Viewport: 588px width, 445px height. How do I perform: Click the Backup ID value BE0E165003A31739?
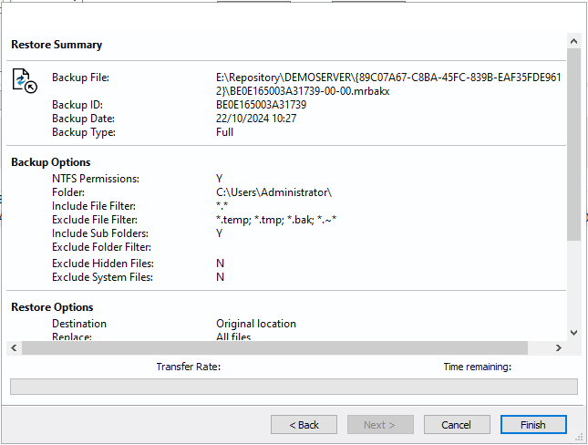[254, 105]
